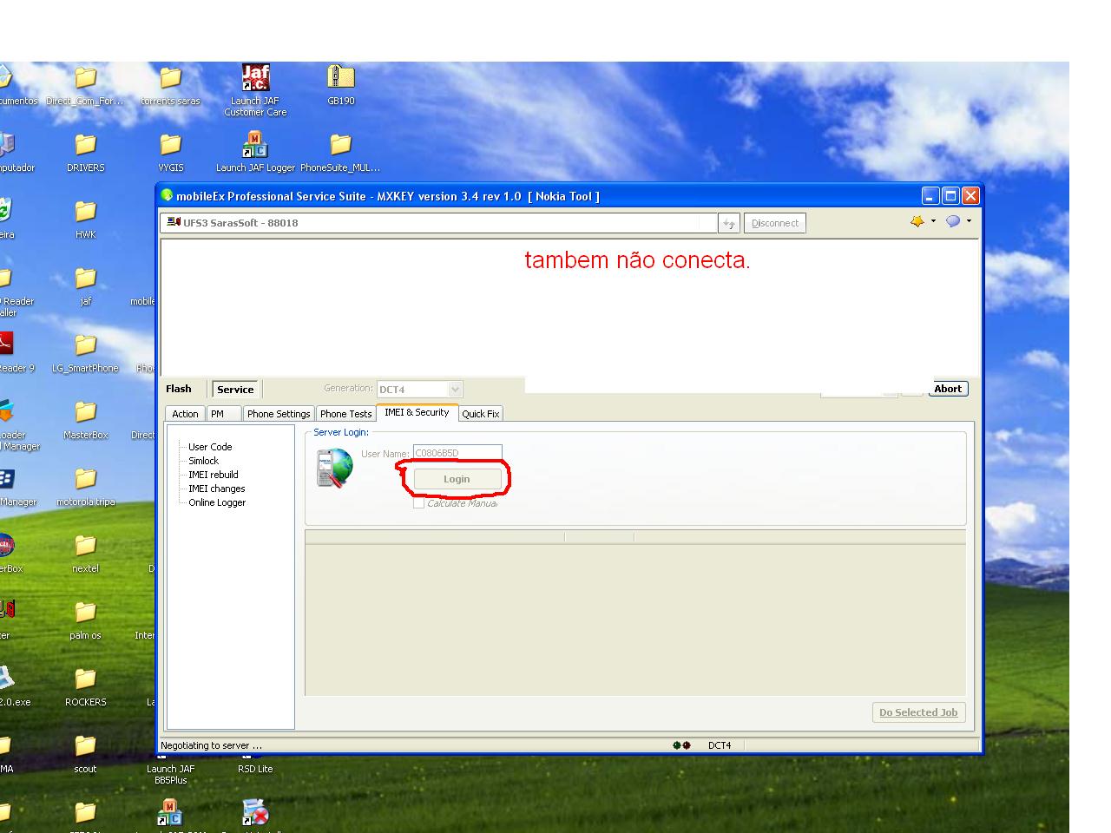Click the phone globe server login icon

[x=335, y=468]
